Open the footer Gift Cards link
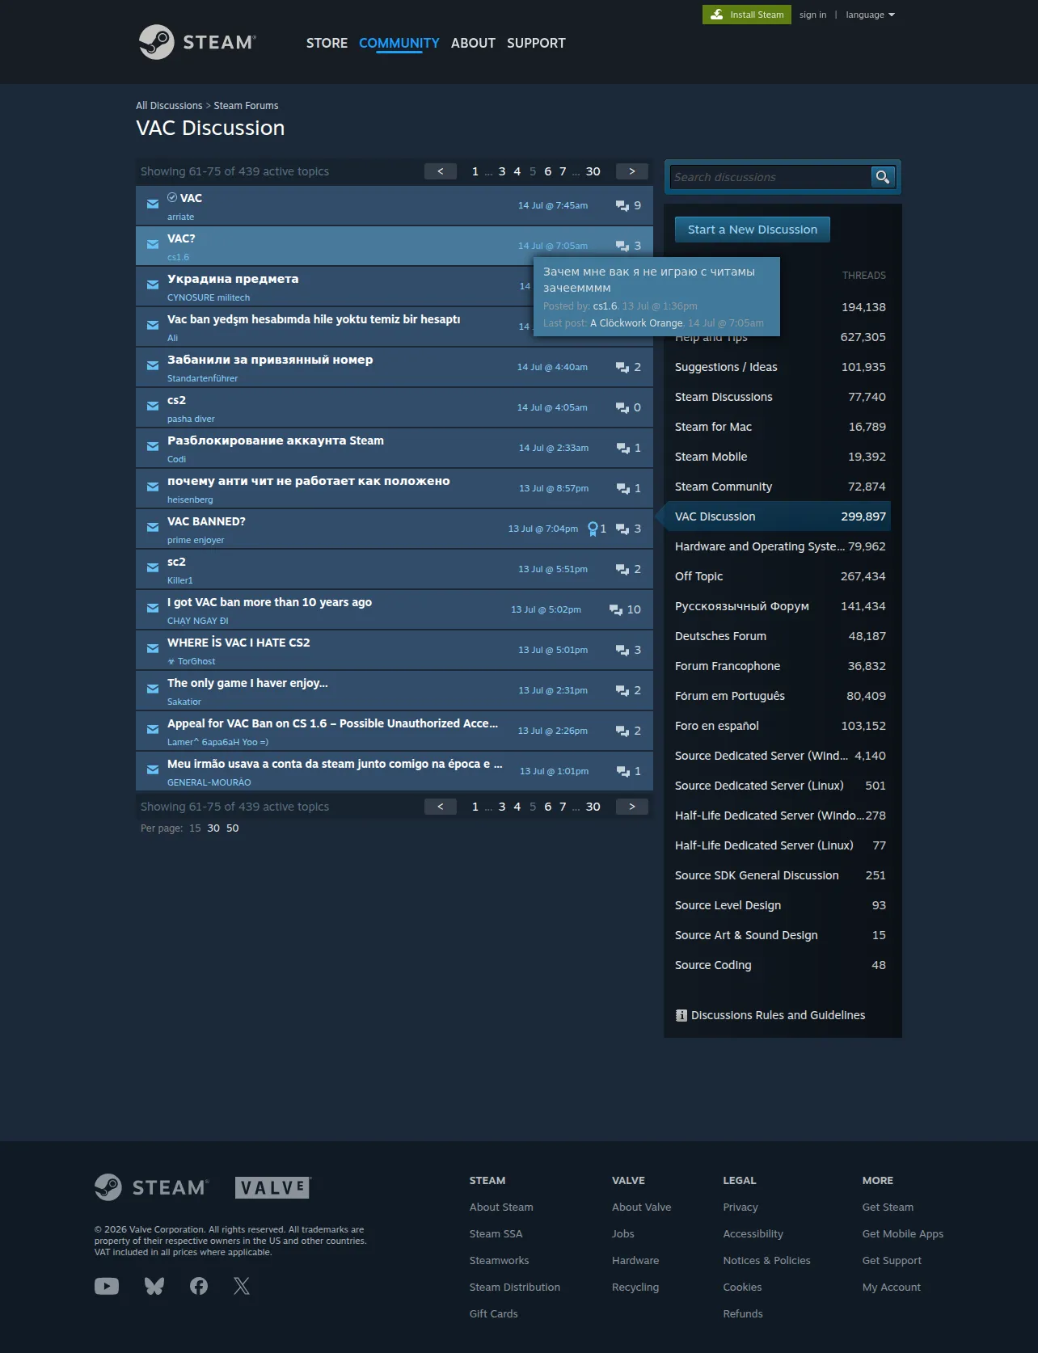Image resolution: width=1038 pixels, height=1353 pixels. [493, 1314]
